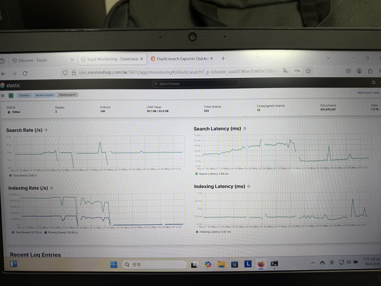Viewport: 381px width, 286px height.
Task: Toggle Total Shards series in Search Rate legend
Action: (25, 176)
